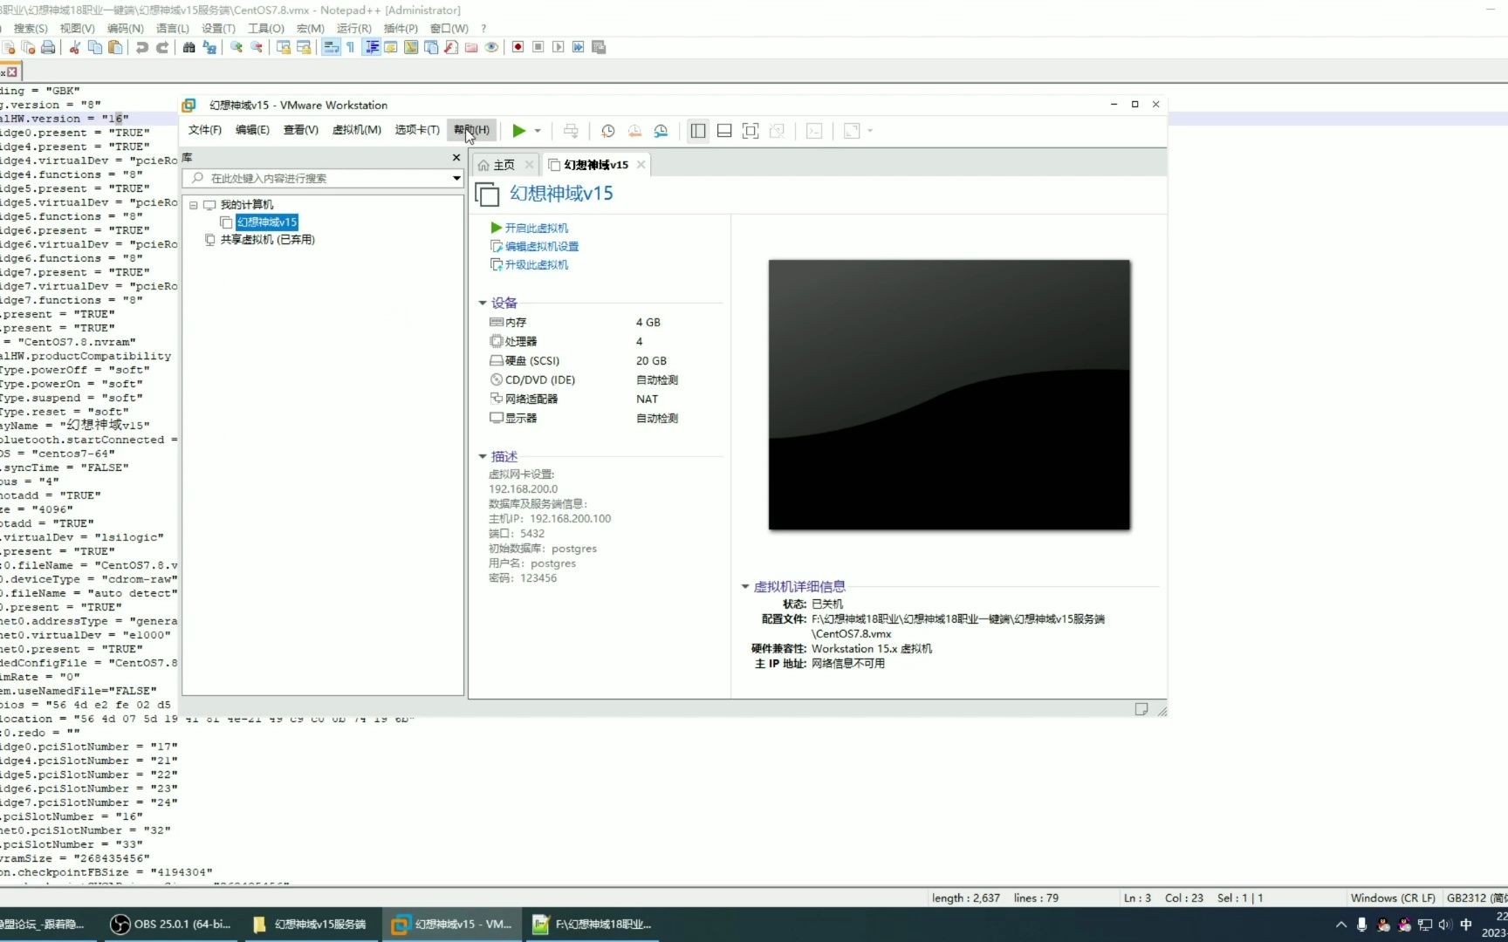Open the power options dropdown arrow beside play
The image size is (1508, 942).
538,131
